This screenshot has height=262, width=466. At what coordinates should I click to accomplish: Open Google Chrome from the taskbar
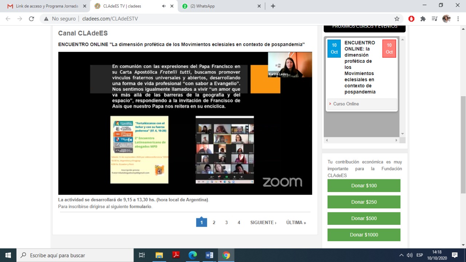tap(226, 255)
